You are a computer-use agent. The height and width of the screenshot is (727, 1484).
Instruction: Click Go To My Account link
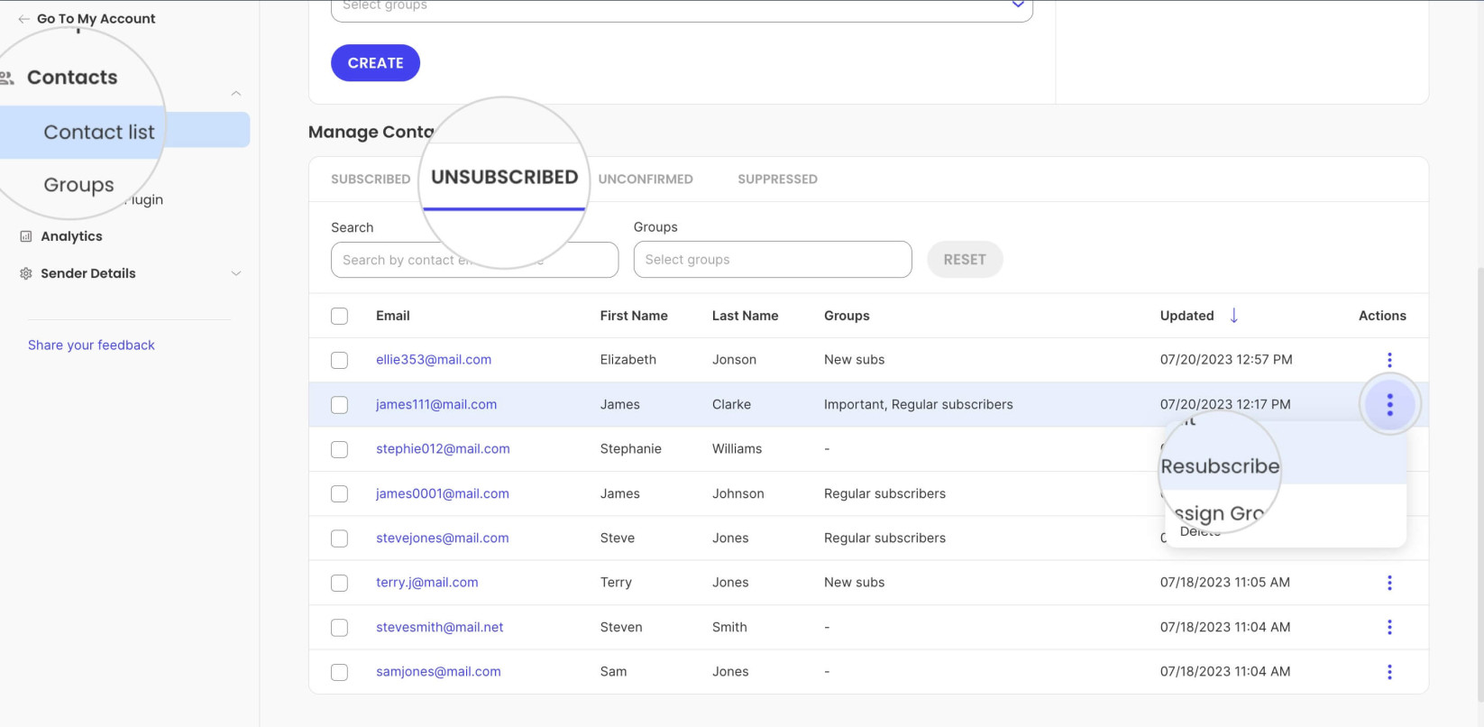tap(96, 19)
